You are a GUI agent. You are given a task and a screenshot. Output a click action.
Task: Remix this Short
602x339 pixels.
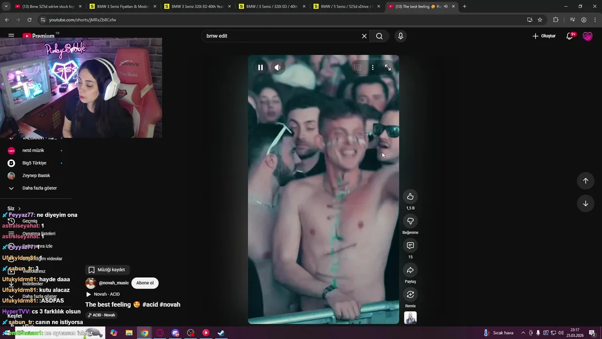coord(410,294)
